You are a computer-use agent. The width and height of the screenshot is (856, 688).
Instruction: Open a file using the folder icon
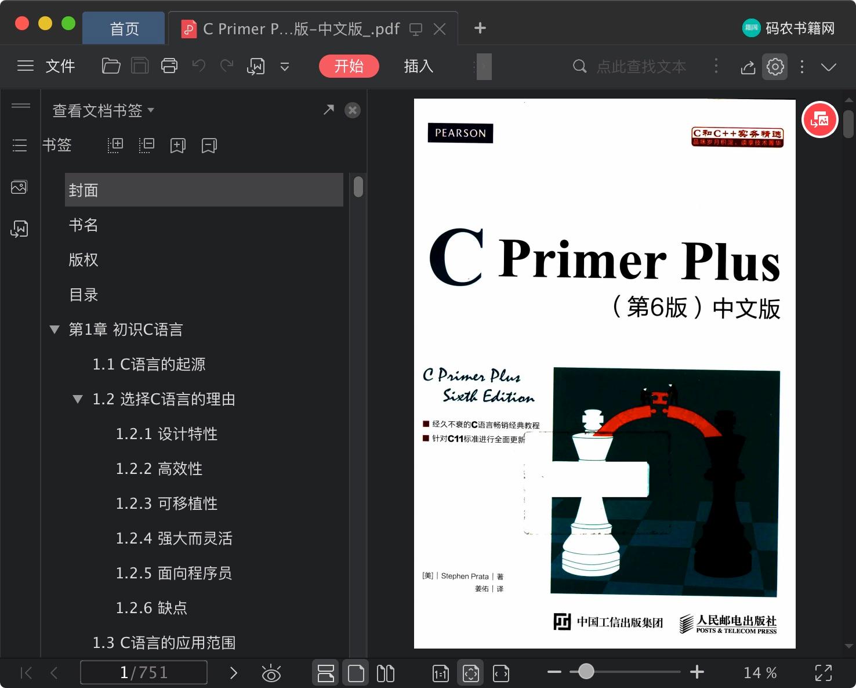tap(111, 66)
